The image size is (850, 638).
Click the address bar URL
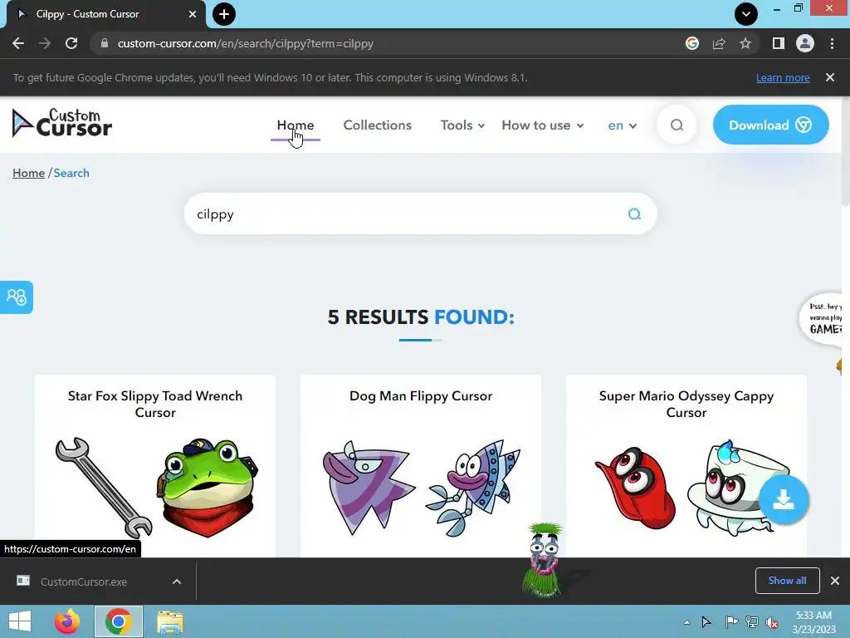click(x=246, y=43)
